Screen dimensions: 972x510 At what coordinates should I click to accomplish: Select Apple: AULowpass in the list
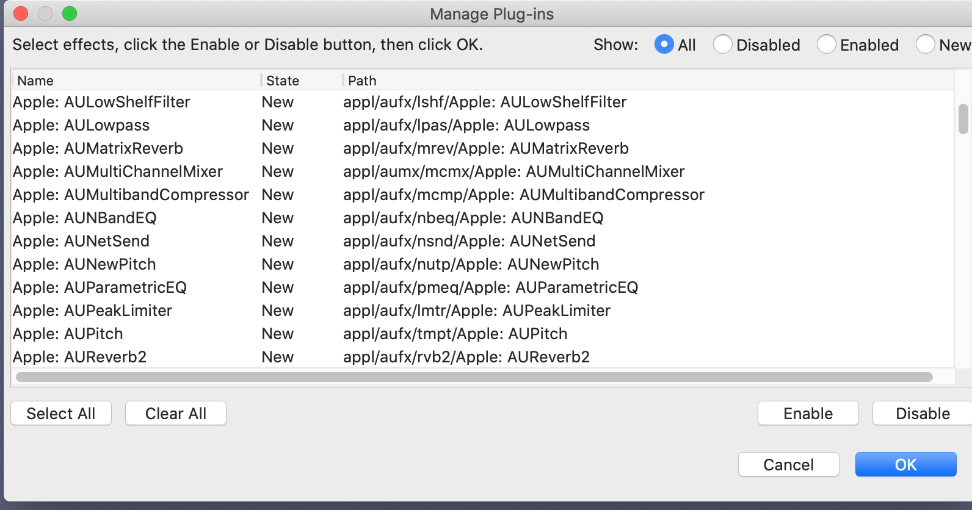coord(482,125)
